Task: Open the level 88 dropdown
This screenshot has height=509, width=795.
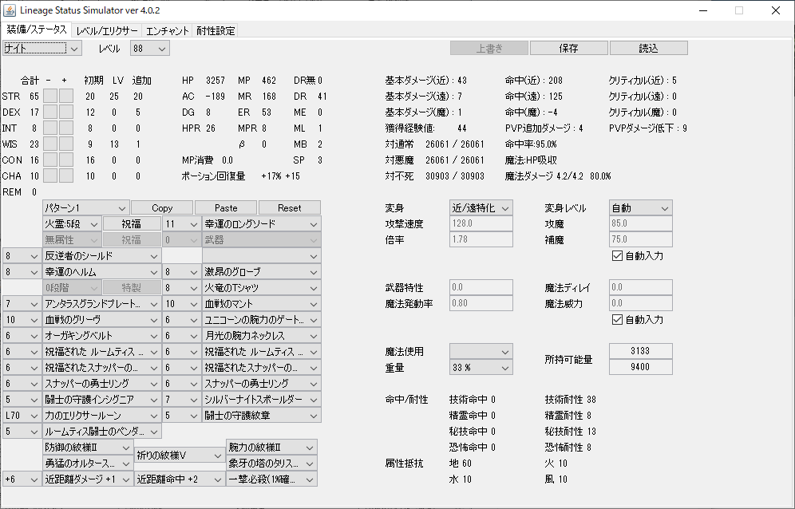Action: pos(149,49)
